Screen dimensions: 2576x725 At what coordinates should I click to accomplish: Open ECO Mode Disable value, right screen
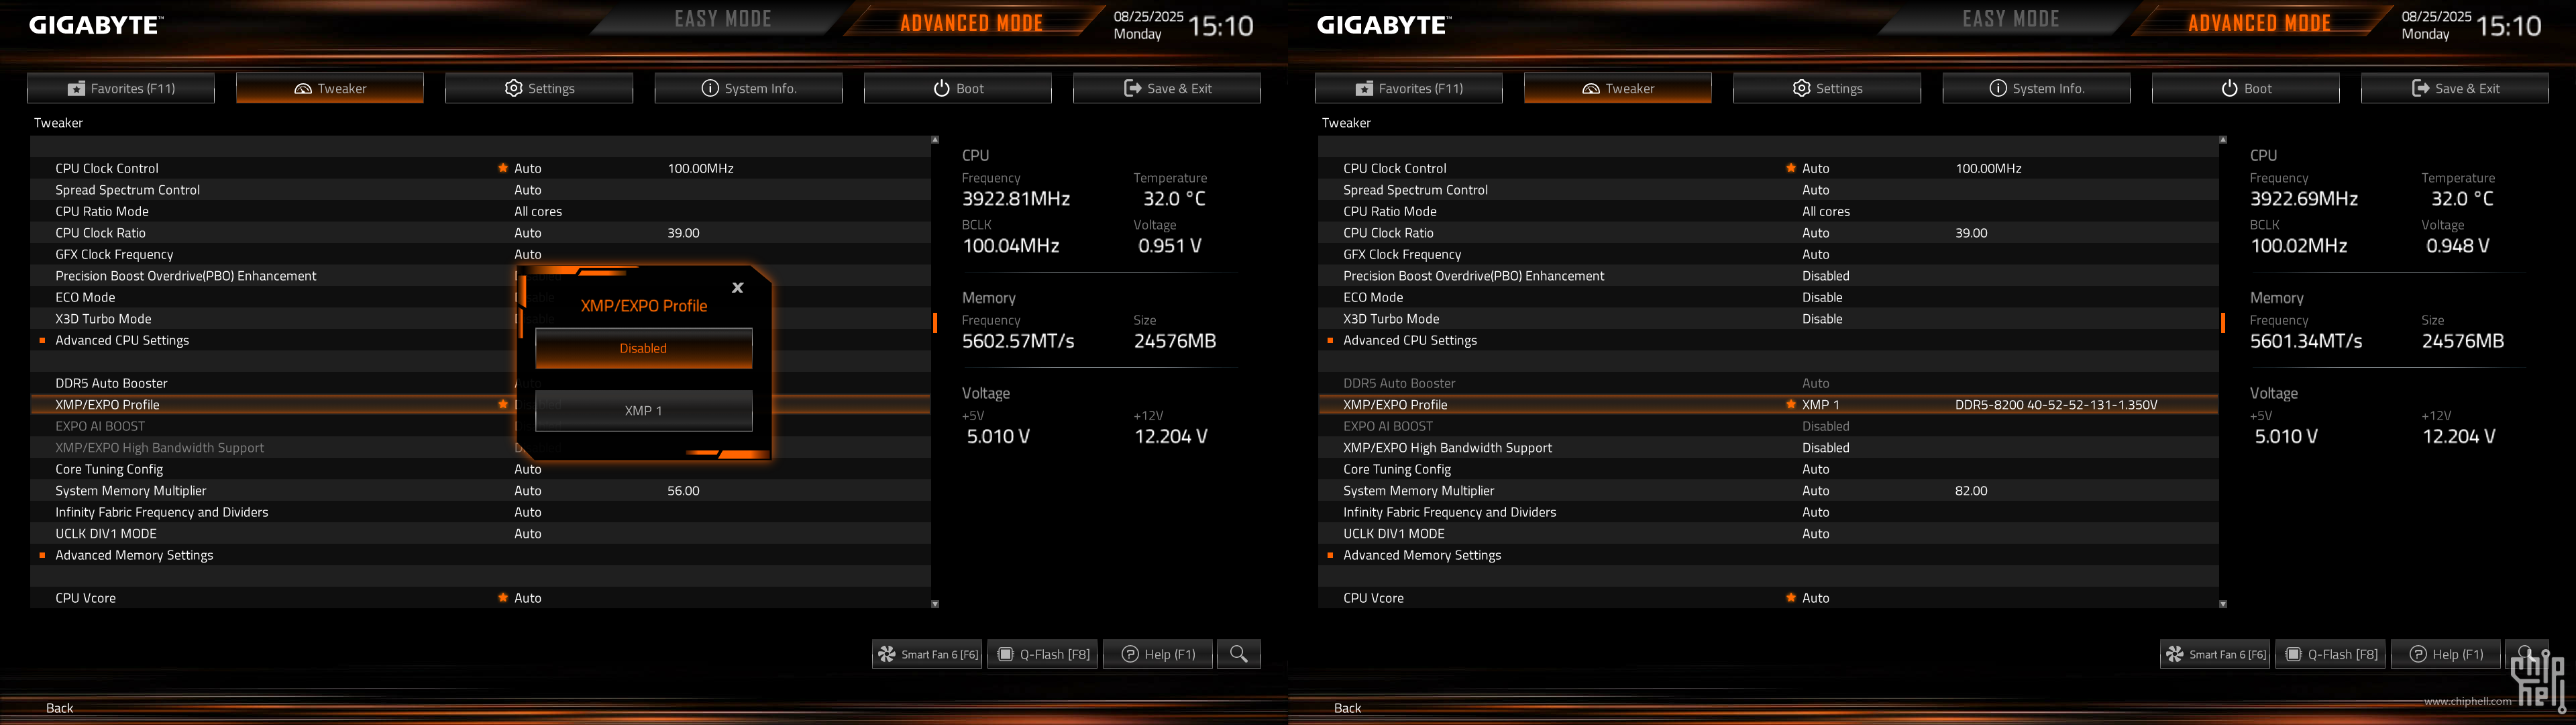point(1822,297)
